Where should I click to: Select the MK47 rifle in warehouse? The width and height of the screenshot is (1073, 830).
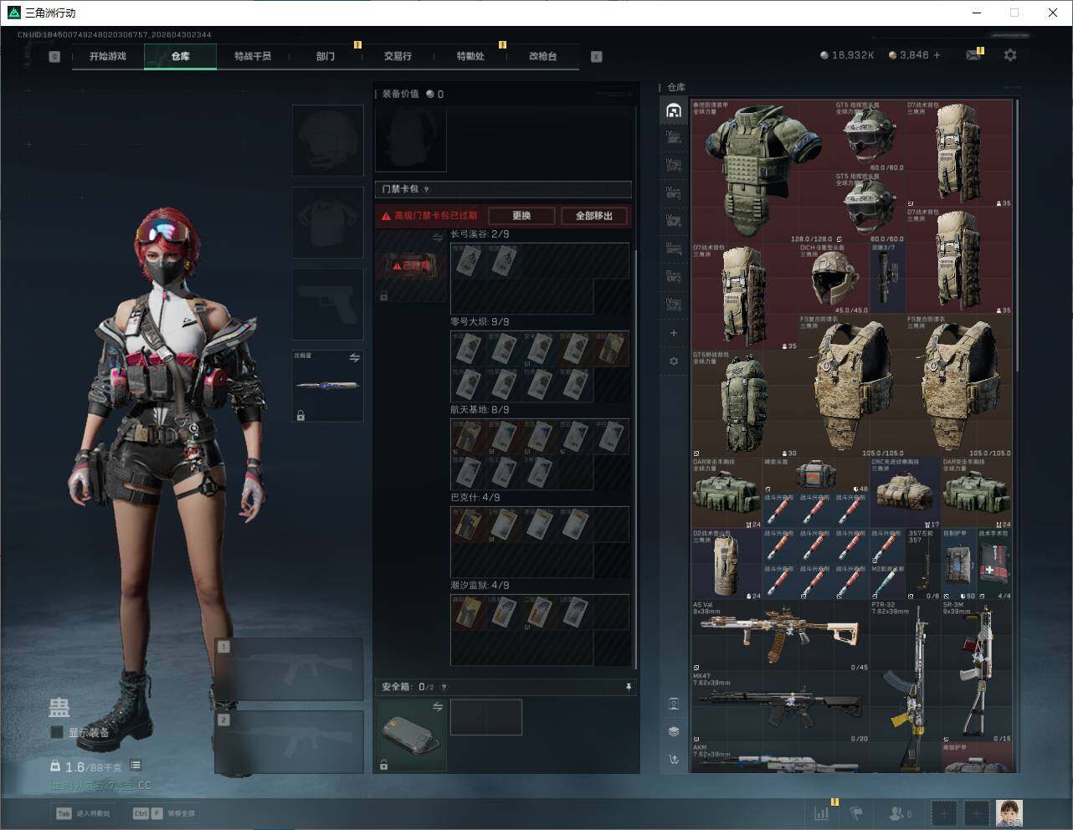click(779, 707)
